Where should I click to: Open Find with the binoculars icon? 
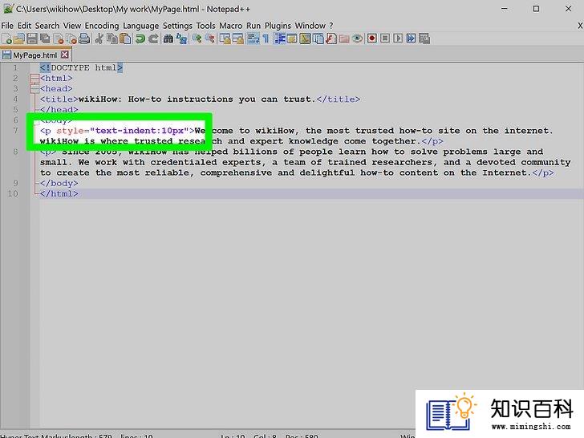tap(168, 39)
